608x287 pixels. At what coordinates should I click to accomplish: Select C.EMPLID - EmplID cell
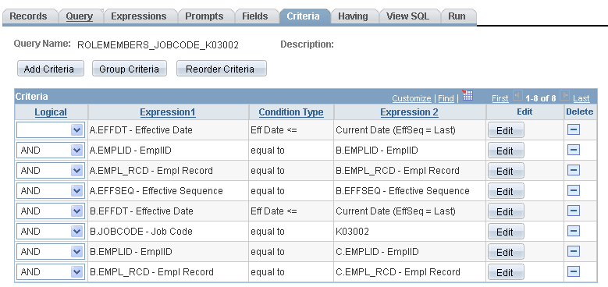[x=377, y=252]
